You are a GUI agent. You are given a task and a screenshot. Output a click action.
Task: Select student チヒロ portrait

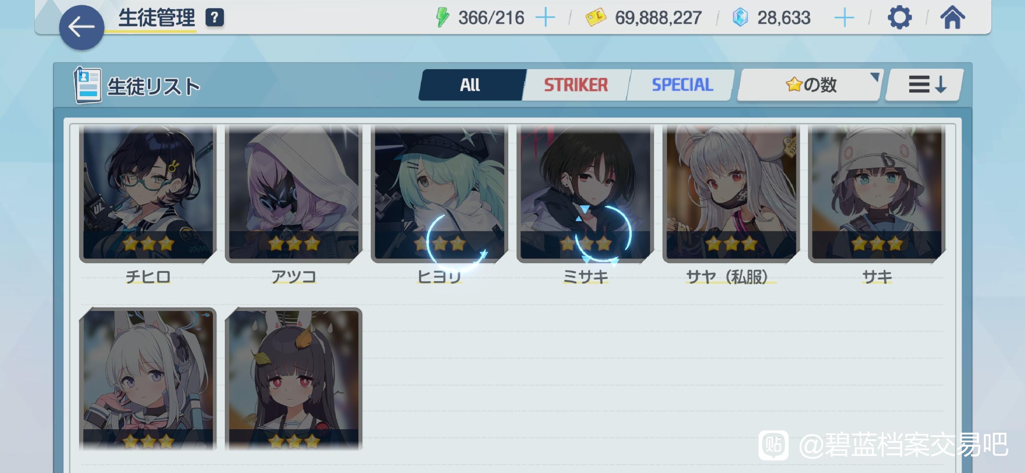tap(148, 194)
